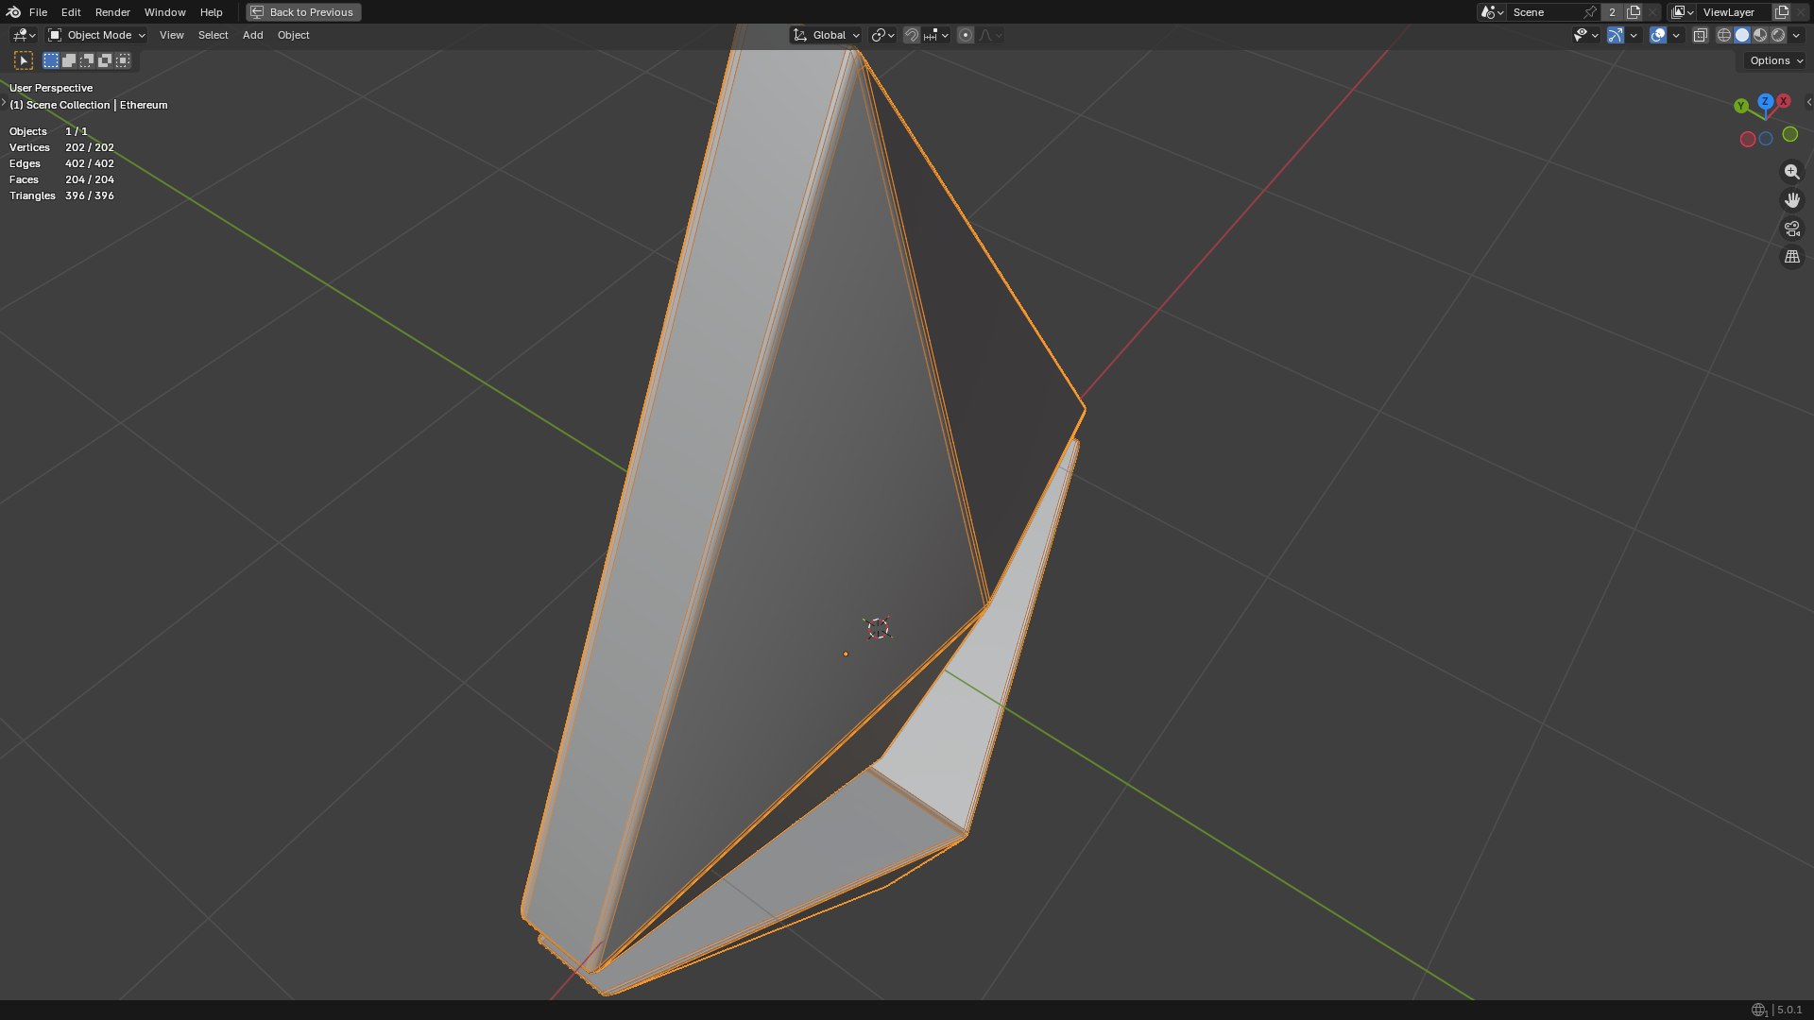
Task: Open the gizmo options dropdown arrow
Action: point(1634,35)
